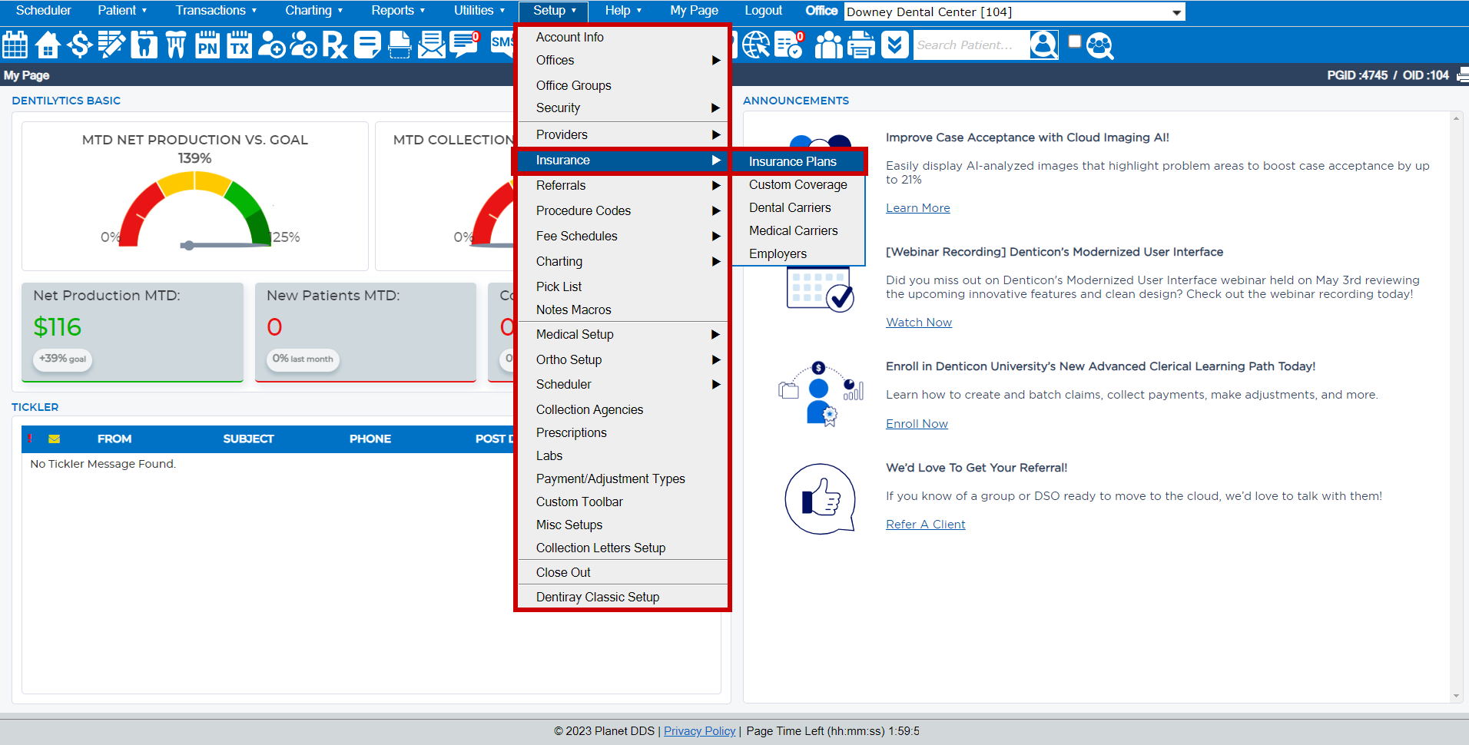Viewport: 1469px width, 745px height.
Task: Open the dollar sign transactions icon
Action: [79, 45]
